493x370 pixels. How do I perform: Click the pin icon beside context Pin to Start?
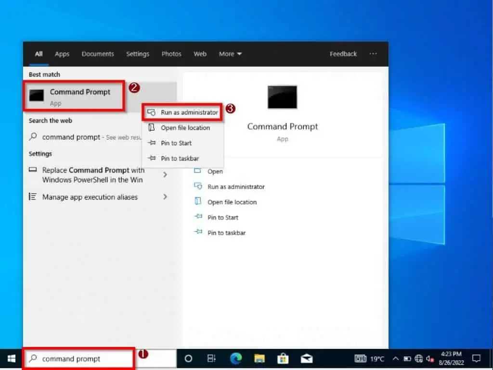click(152, 143)
